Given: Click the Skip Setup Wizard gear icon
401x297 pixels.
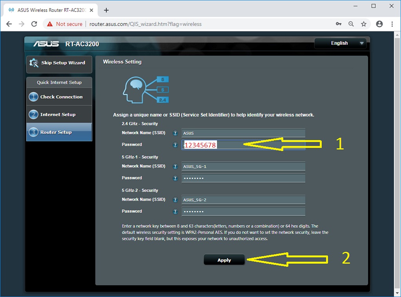Looking at the screenshot, I should tap(34, 63).
